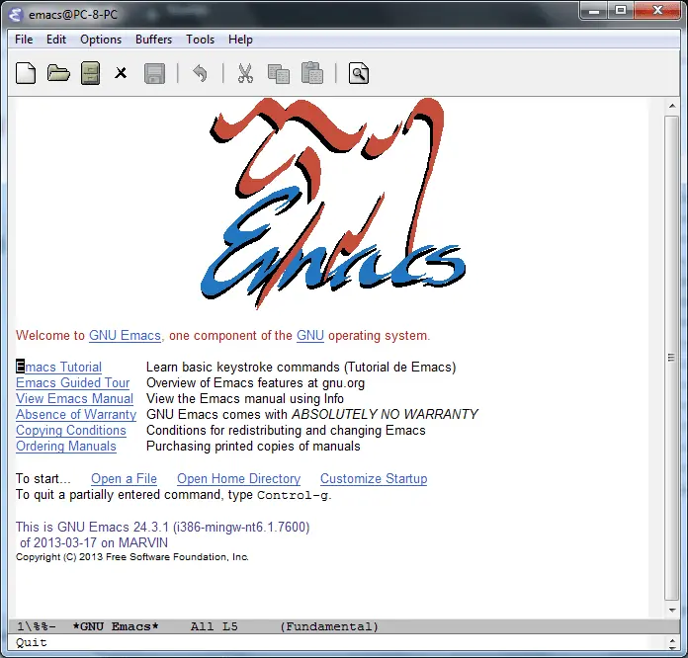Click the Open Home Directory link
This screenshot has width=688, height=658.
[238, 478]
